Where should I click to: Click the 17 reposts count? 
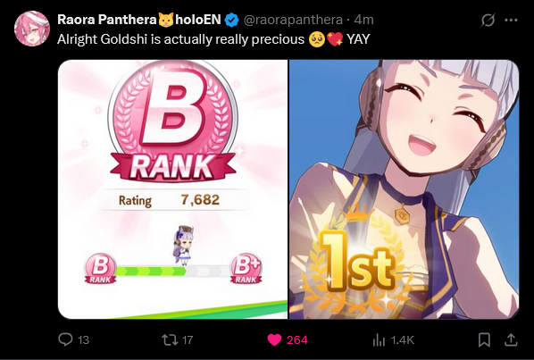click(x=188, y=340)
